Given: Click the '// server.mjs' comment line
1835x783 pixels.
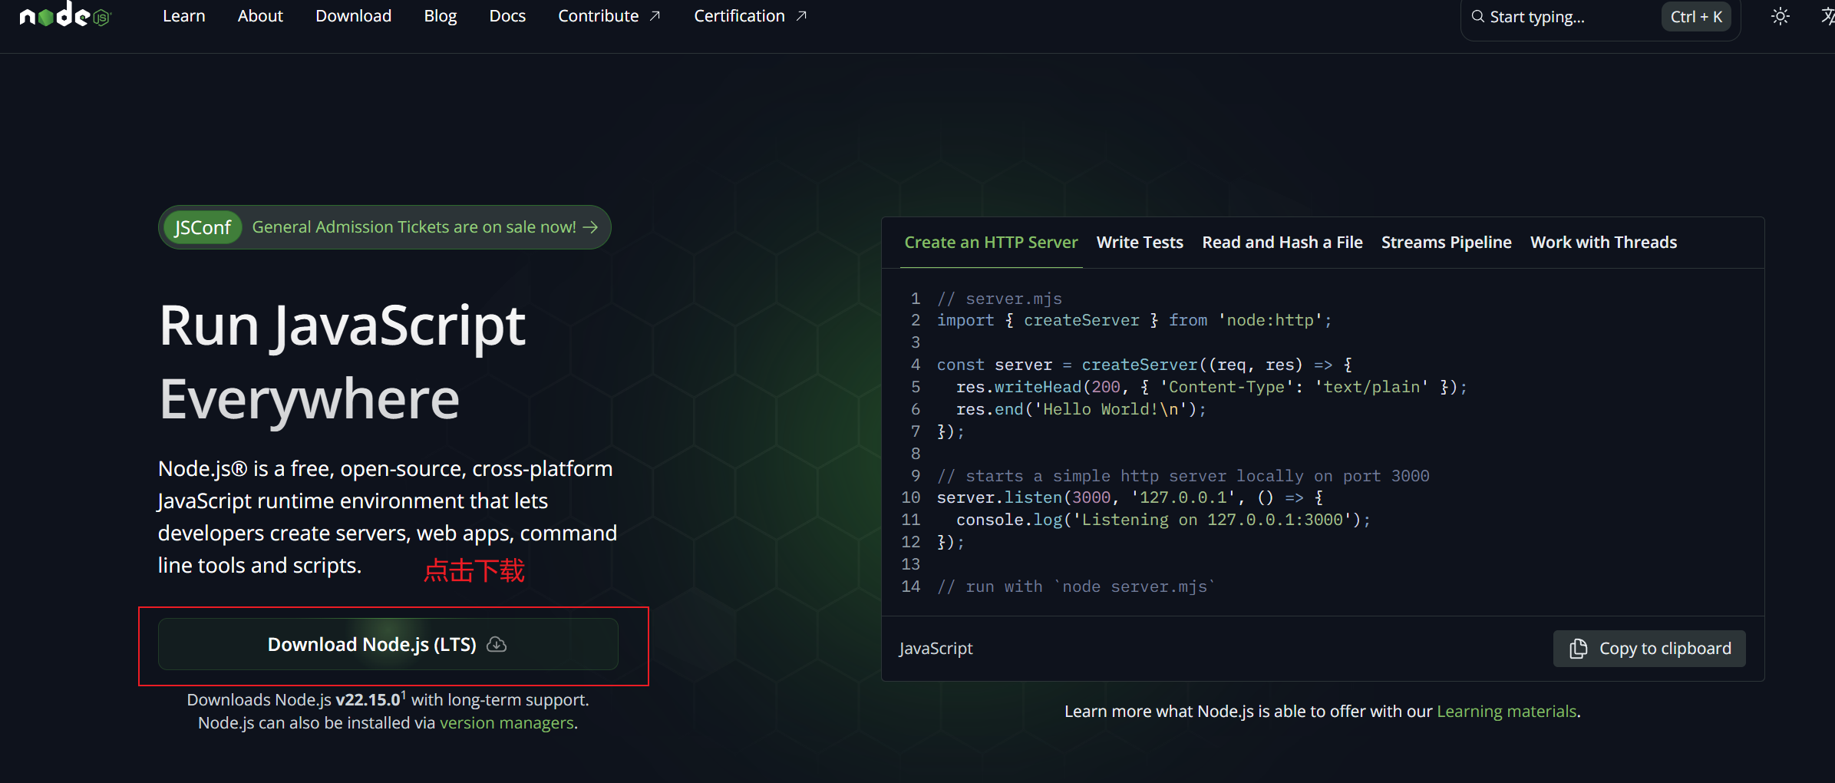Looking at the screenshot, I should point(999,299).
